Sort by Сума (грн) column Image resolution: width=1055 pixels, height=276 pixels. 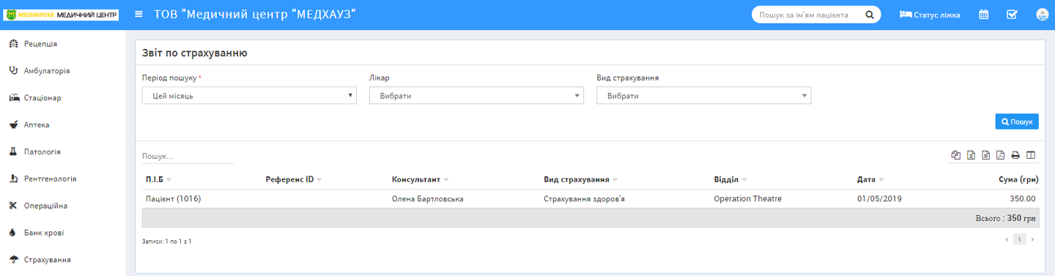tap(1019, 179)
